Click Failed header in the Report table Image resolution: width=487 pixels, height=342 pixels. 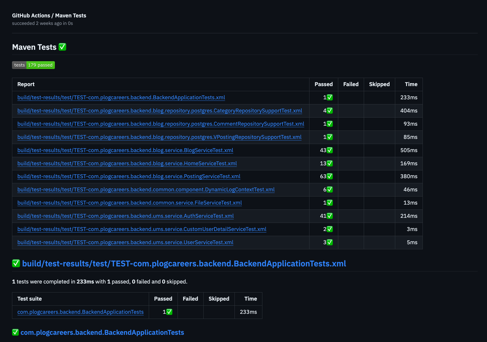tap(351, 84)
